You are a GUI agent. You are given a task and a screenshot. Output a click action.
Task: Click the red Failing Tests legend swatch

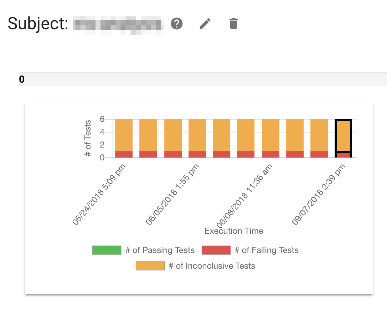click(x=216, y=250)
